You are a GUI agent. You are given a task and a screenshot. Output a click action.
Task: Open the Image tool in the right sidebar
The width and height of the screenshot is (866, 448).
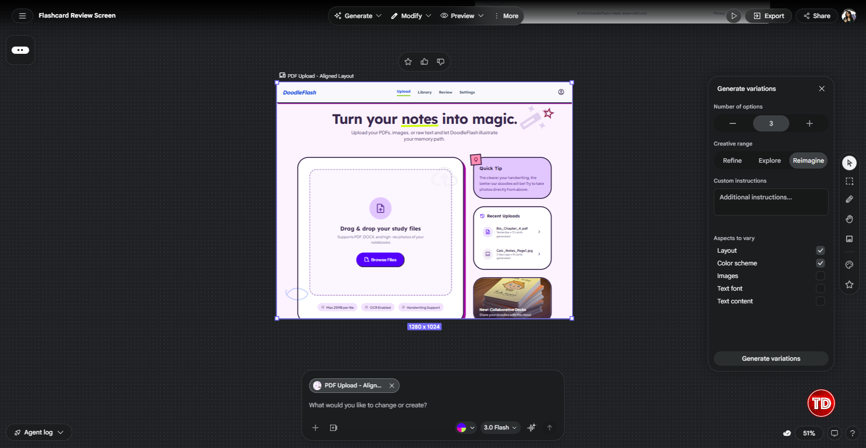tap(849, 239)
